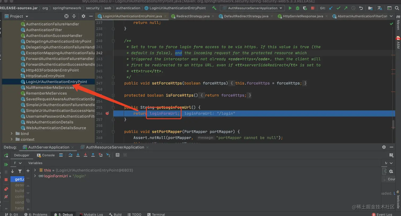
Task: Stop the running application from main toolbar
Action: click(313, 8)
